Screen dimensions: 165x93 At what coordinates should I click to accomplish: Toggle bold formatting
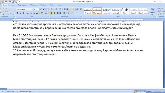18,13
